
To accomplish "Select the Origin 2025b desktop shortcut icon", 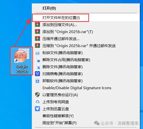I will (x=22, y=61).
